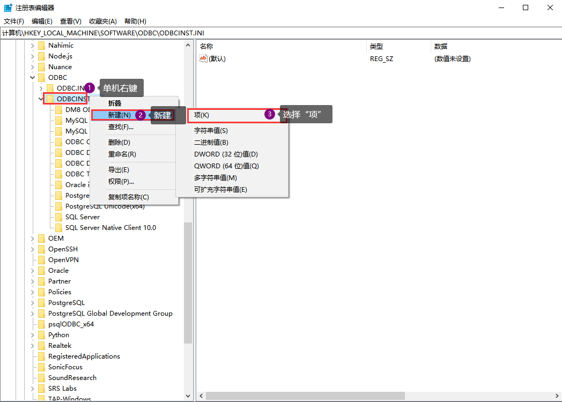562x402 pixels.
Task: Click the SQL Server Native Client 10.0 folder icon
Action: pyautogui.click(x=59, y=228)
